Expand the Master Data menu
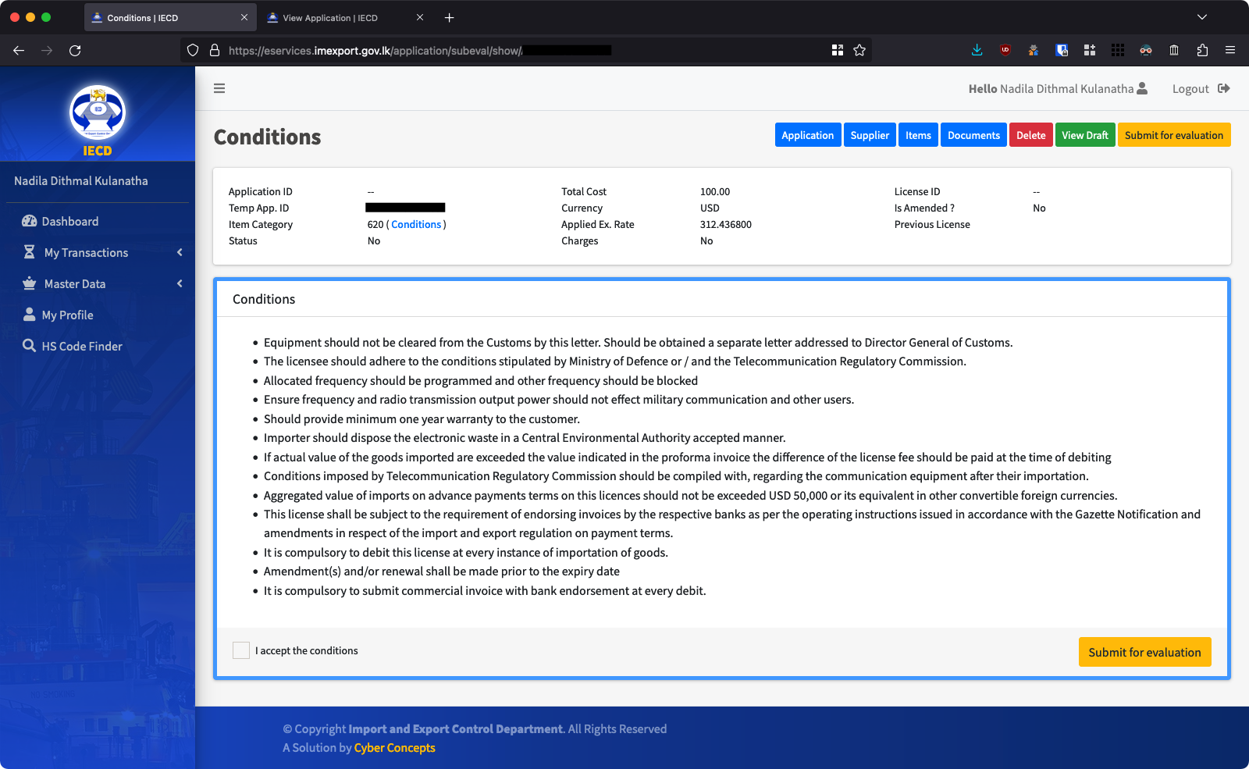Viewport: 1249px width, 769px height. click(x=75, y=284)
